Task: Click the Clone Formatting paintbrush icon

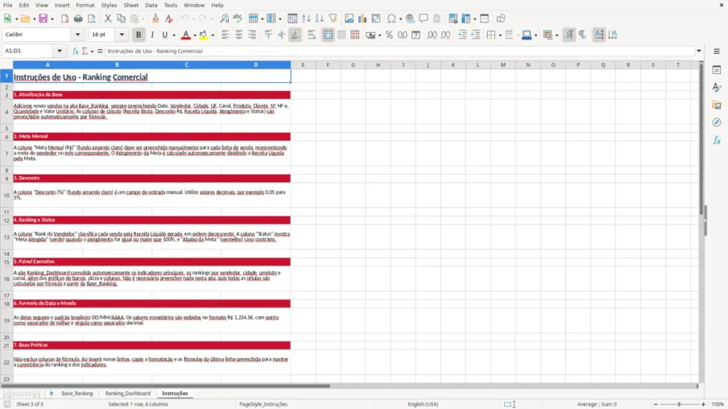Action: (x=156, y=18)
